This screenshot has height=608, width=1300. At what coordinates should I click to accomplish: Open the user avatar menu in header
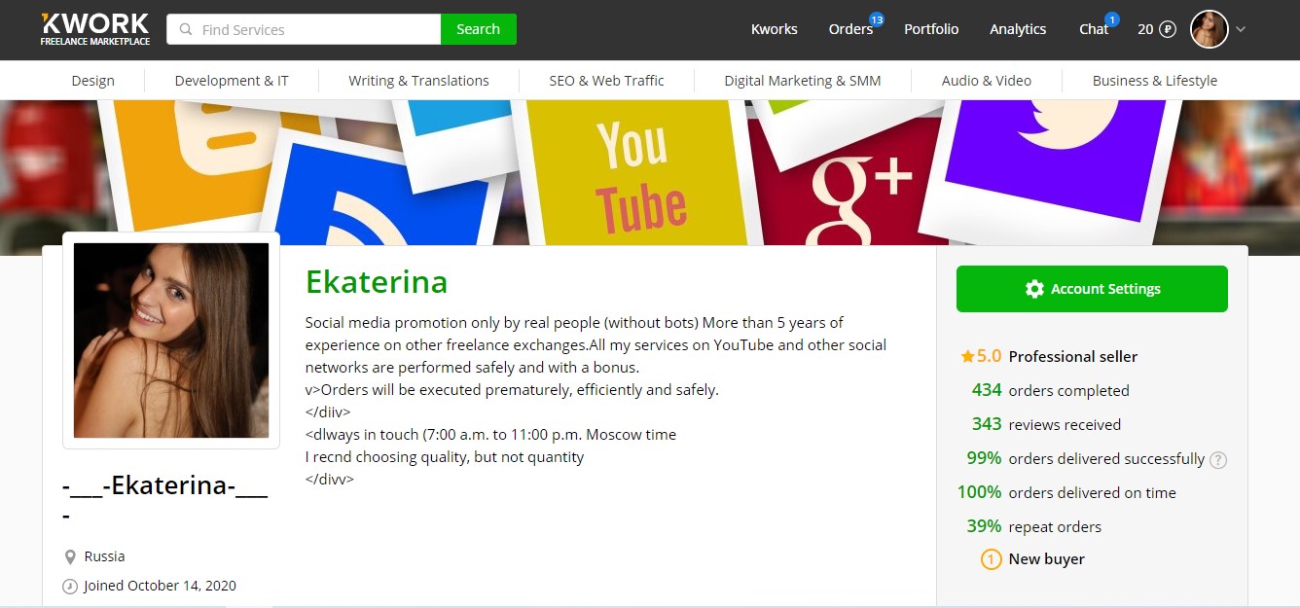pyautogui.click(x=1210, y=29)
